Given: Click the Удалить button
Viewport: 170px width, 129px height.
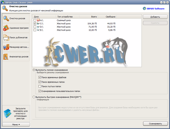Looking at the screenshot, I should (155, 23).
